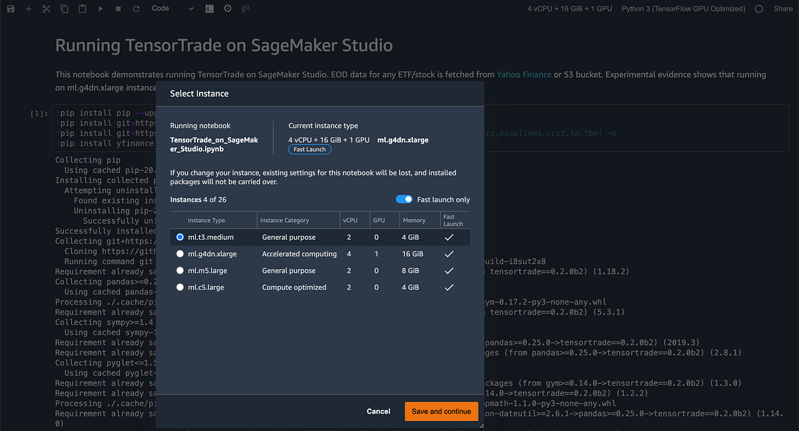The image size is (799, 431).
Task: Open the terminal launcher icon
Action: (209, 9)
